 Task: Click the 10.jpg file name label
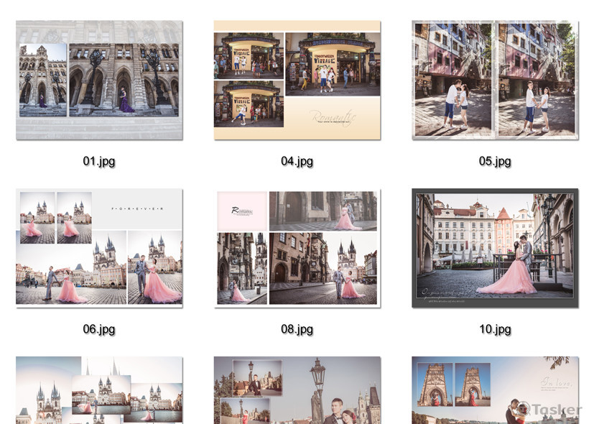coord(495,329)
